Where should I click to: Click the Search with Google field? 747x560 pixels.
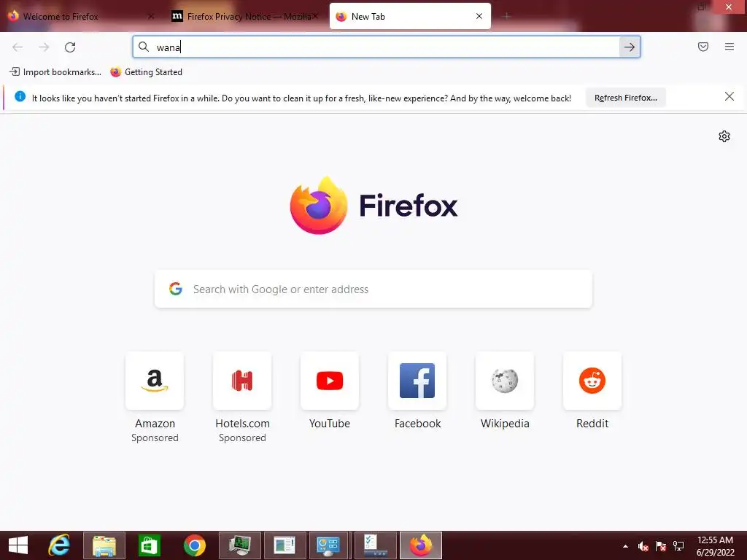pos(373,289)
